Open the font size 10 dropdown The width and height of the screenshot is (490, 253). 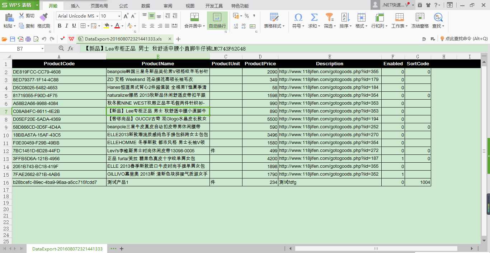coord(119,16)
